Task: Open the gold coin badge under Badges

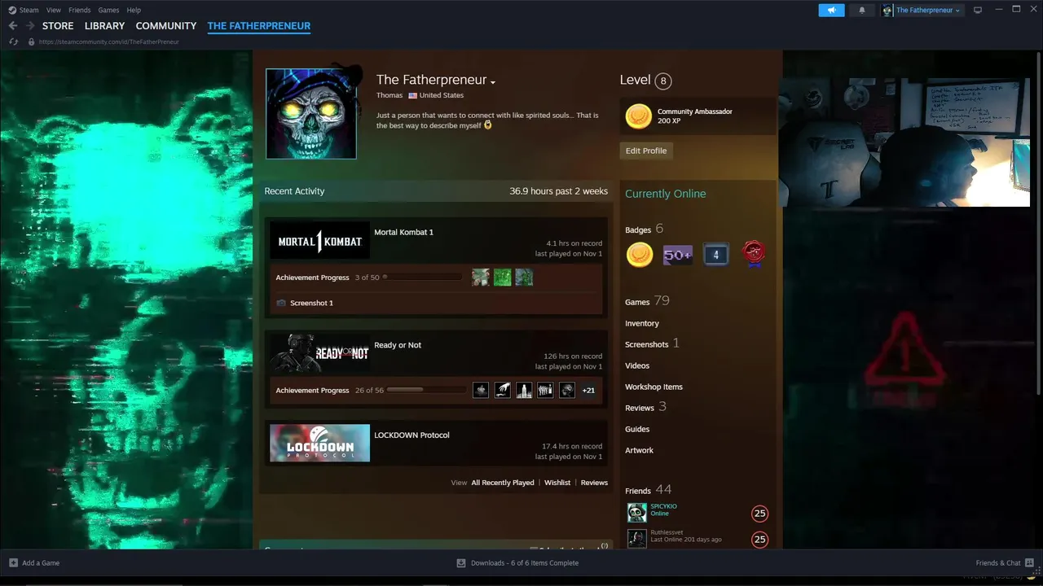Action: (639, 255)
